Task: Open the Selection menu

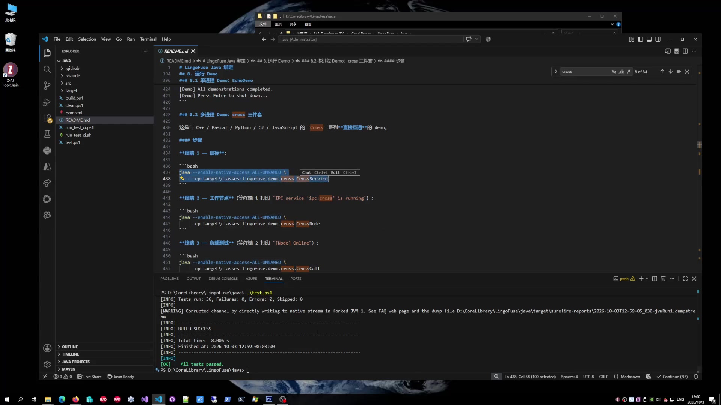Action: click(x=87, y=39)
